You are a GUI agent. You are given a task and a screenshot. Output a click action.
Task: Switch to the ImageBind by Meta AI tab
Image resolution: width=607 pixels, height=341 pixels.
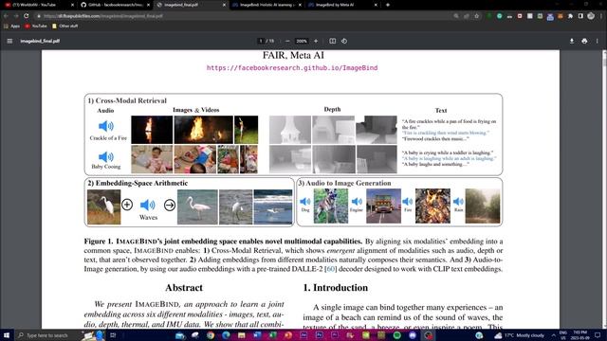point(343,5)
